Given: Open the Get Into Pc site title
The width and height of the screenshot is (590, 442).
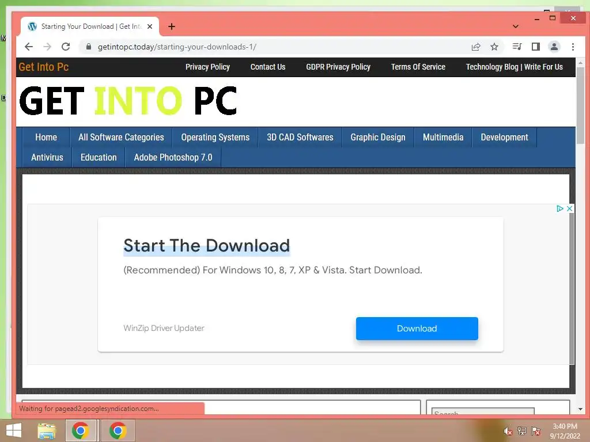Looking at the screenshot, I should [x=44, y=67].
